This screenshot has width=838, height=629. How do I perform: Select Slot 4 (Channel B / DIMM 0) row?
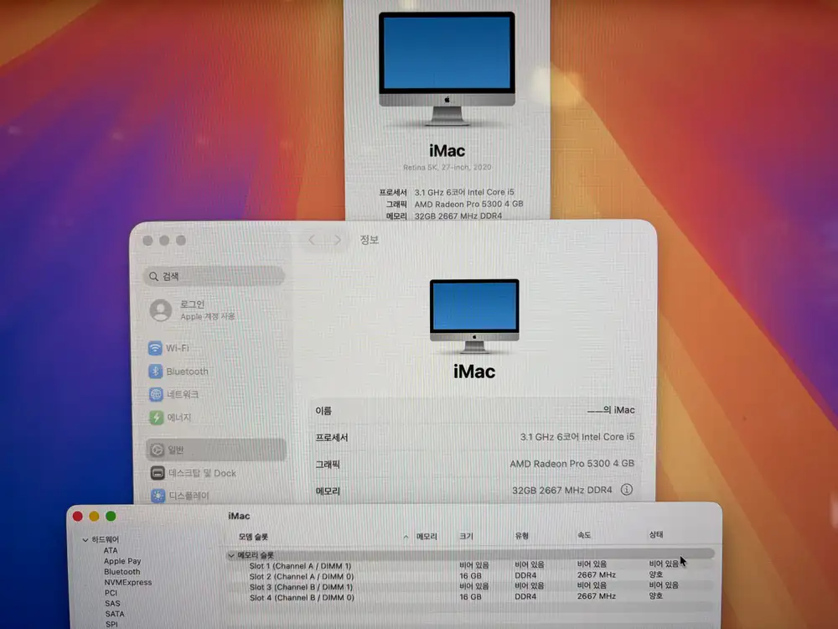471,597
